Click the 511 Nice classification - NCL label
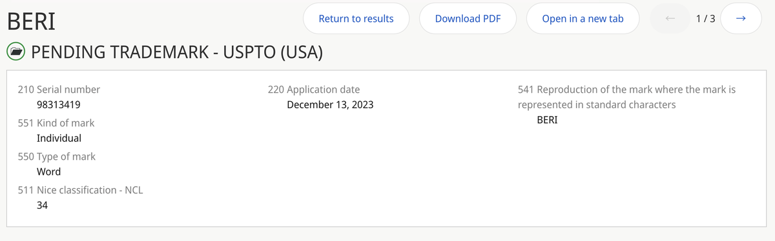Viewport: 775px width, 241px height. point(80,189)
